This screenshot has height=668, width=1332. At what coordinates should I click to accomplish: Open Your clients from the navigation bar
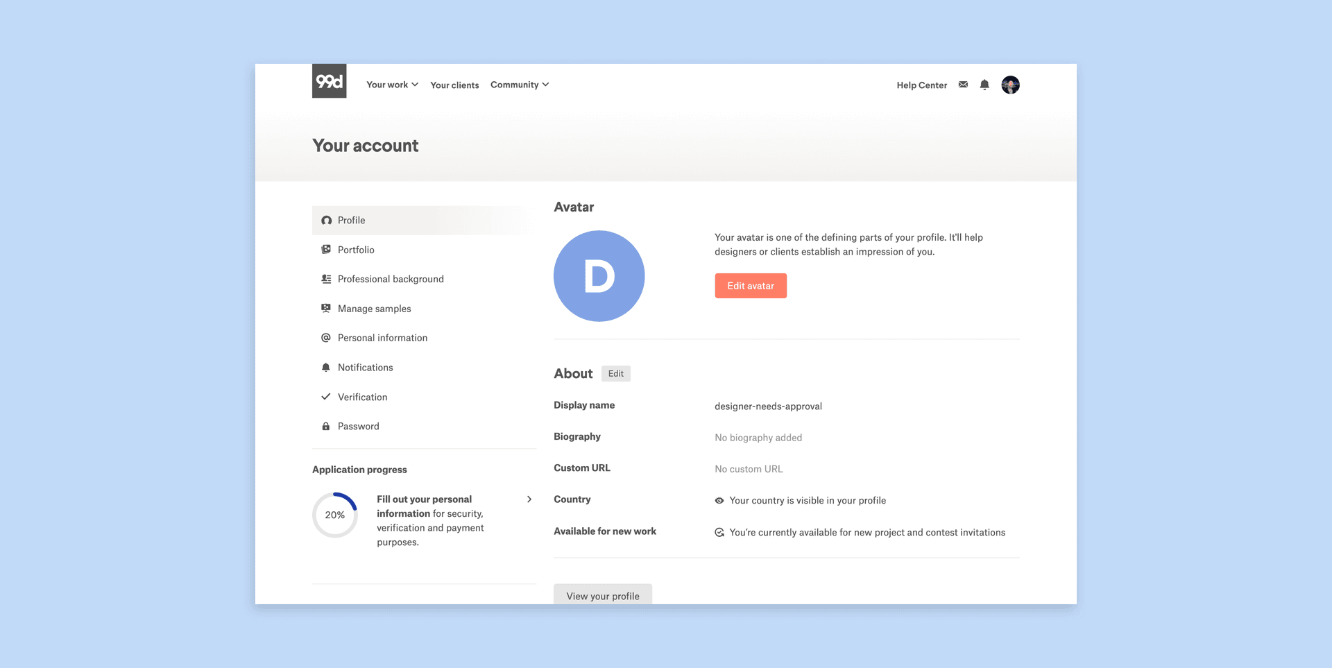tap(454, 84)
